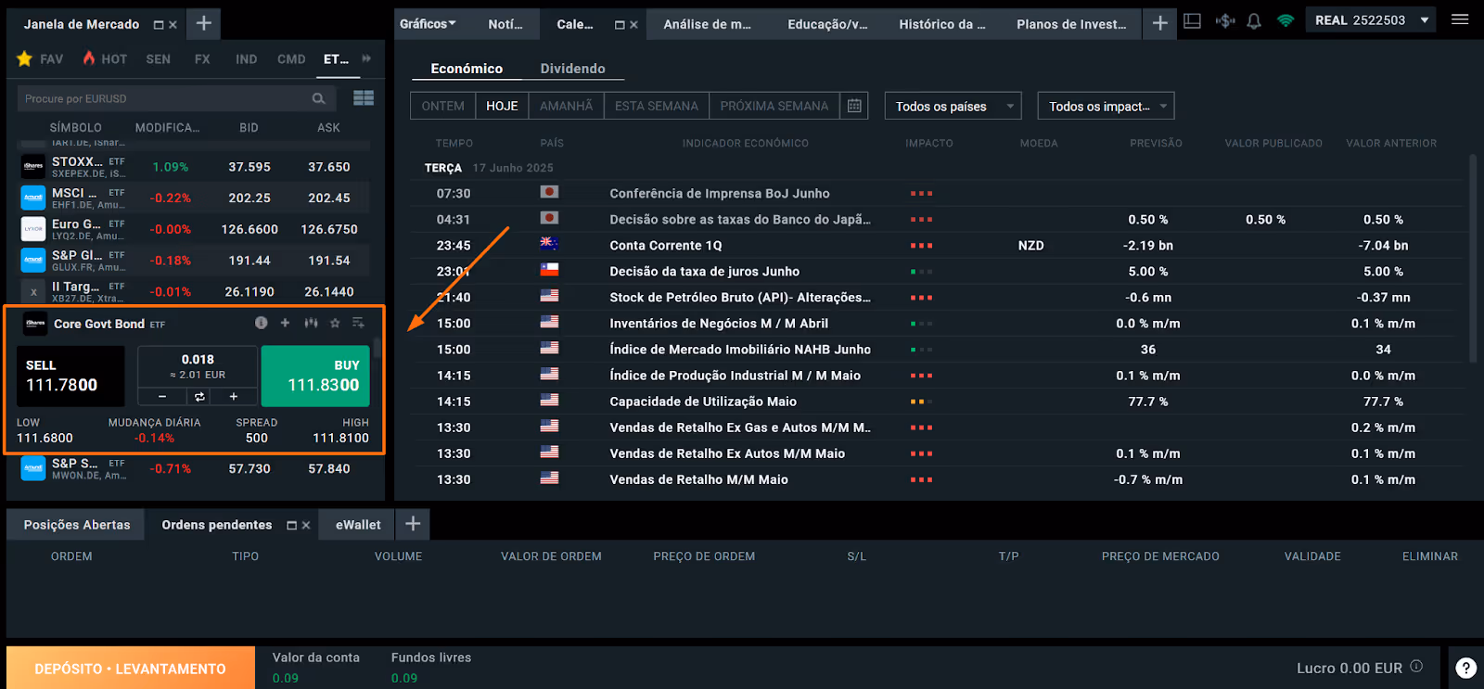The image size is (1484, 689).
Task: Switch market list to grid view icon
Action: [x=364, y=97]
